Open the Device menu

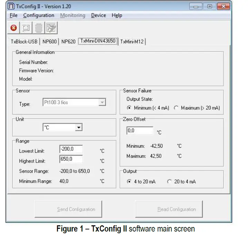98,15
